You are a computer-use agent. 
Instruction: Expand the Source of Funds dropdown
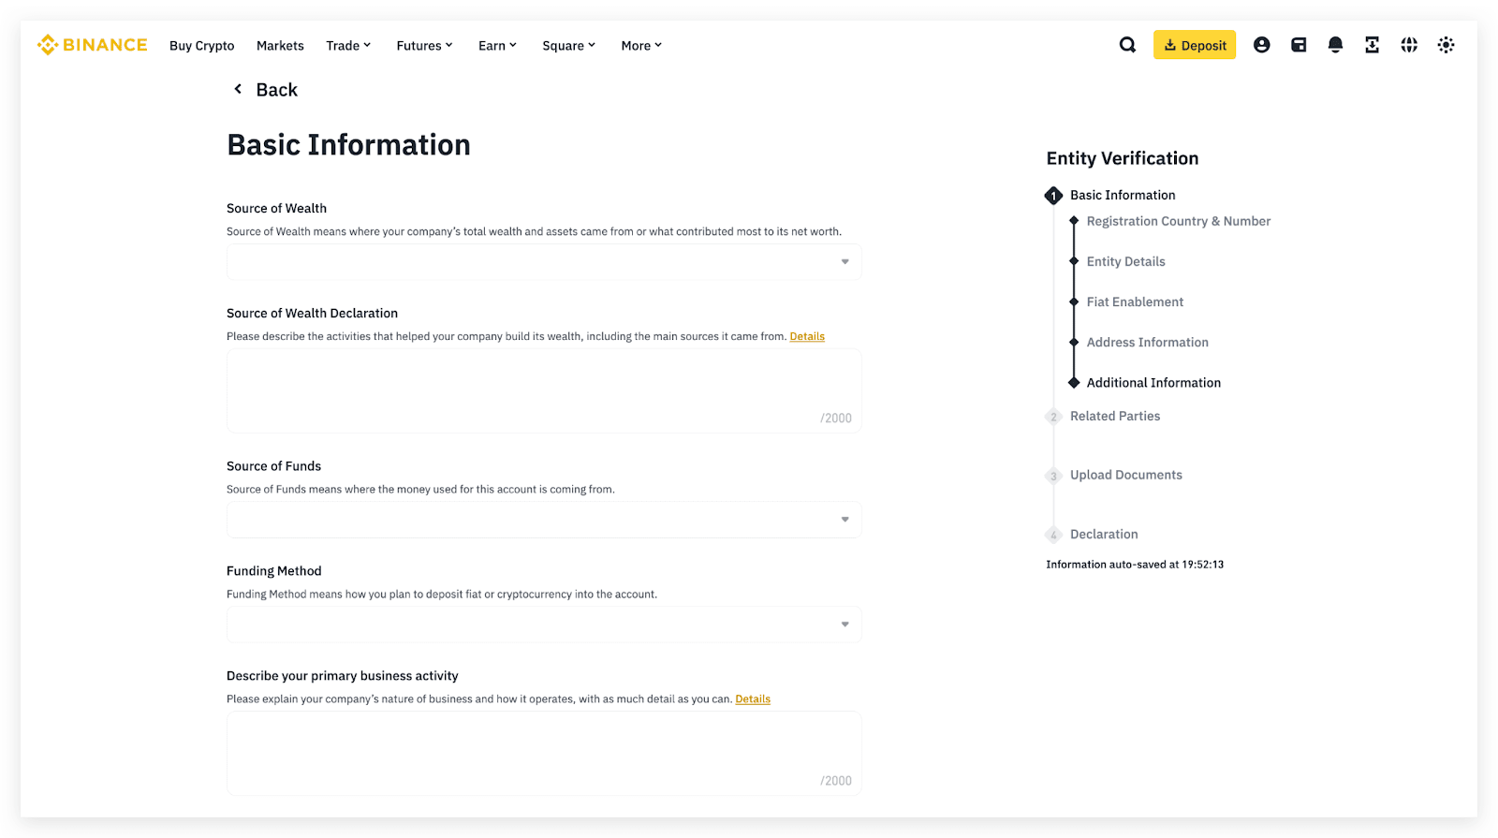tap(543, 520)
